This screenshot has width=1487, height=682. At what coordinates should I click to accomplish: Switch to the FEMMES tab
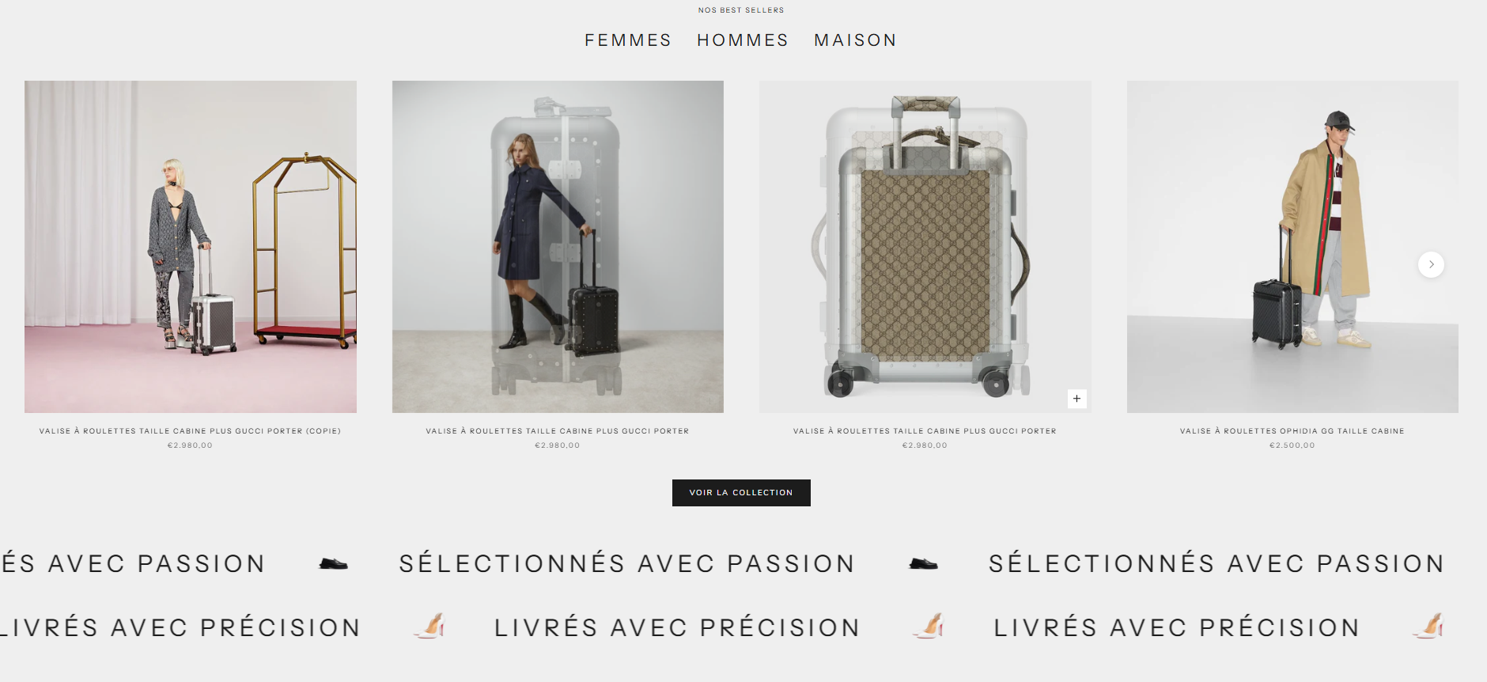(628, 40)
